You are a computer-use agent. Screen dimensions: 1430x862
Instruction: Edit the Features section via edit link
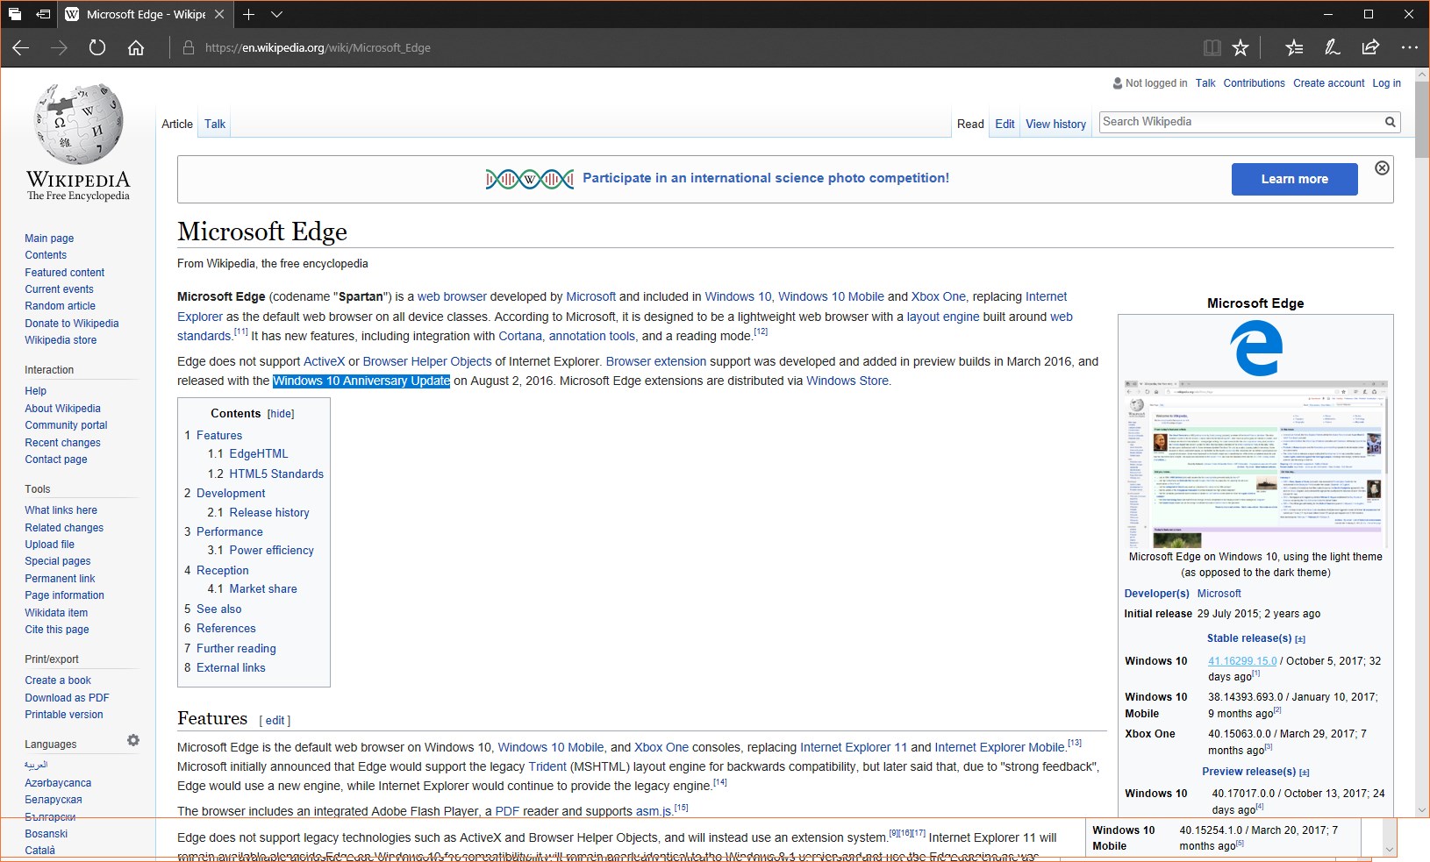pyautogui.click(x=275, y=721)
